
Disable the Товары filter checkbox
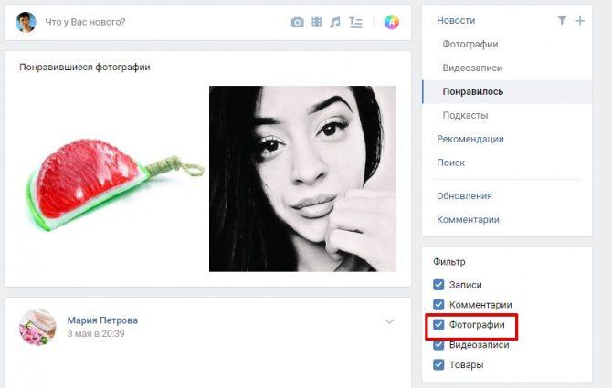(x=438, y=364)
